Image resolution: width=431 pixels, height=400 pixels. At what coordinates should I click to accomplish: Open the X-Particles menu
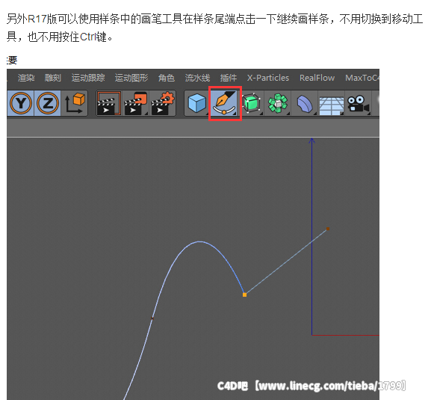[268, 78]
